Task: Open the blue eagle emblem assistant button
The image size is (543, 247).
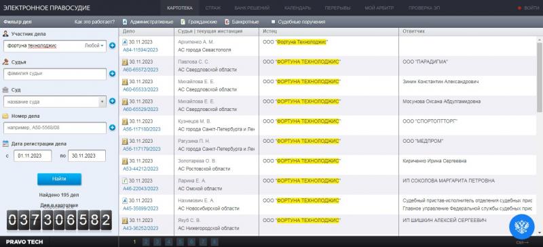Action: tap(521, 227)
